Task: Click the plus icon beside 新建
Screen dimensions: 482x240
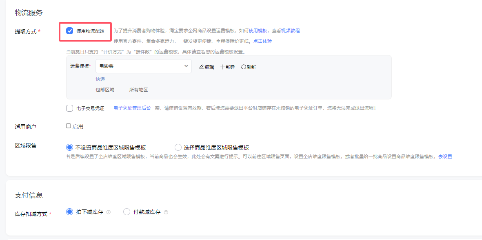Action: point(223,67)
